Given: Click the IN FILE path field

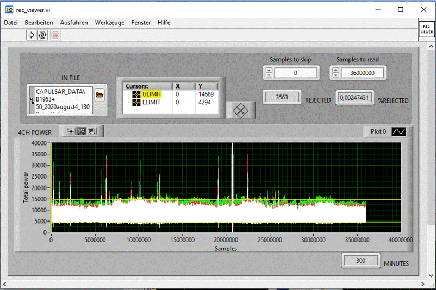Looking at the screenshot, I should pos(64,100).
